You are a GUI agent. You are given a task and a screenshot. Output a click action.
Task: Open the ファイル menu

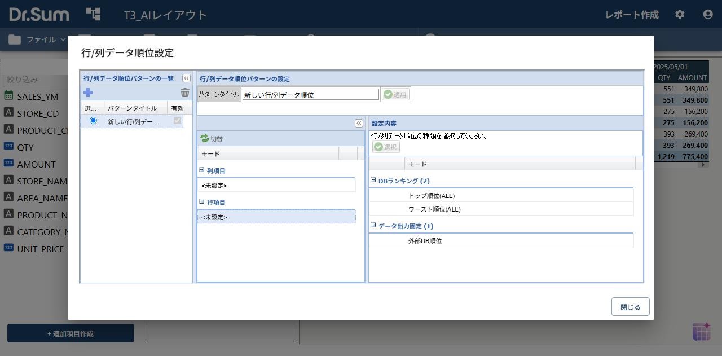tap(37, 39)
